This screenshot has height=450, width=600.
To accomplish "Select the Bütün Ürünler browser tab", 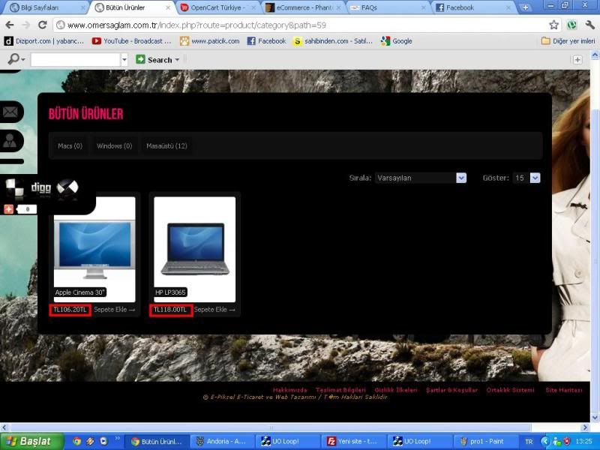I will coord(132,7).
